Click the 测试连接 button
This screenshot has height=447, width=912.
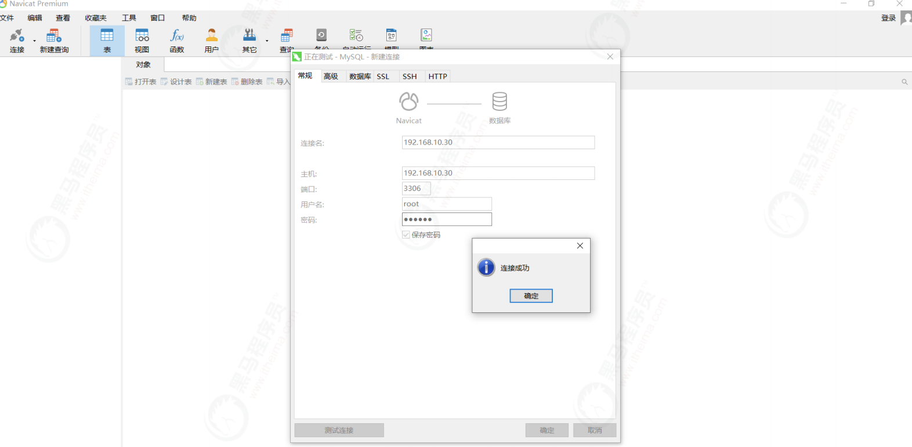(339, 430)
